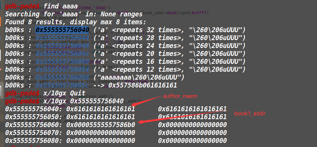
Task: Select the line "Searching for 'aaaa' in: None ranges"
Action: (74, 14)
